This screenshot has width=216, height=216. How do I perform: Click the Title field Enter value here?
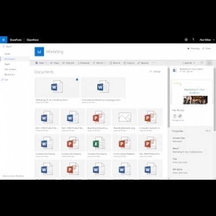pos(180,162)
